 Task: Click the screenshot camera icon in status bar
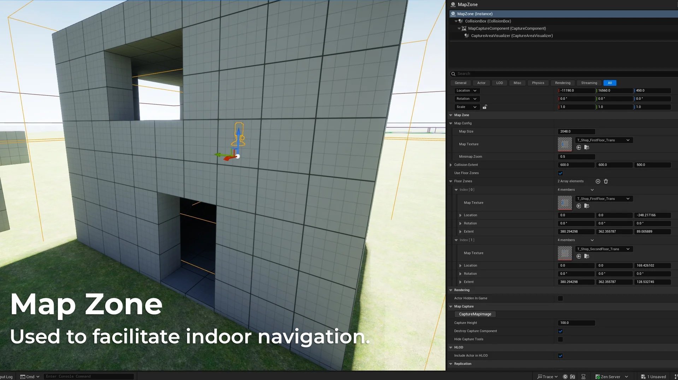coord(573,376)
